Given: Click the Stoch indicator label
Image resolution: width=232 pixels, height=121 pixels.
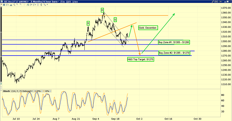Looking at the screenshot, I should (x=6, y=91).
